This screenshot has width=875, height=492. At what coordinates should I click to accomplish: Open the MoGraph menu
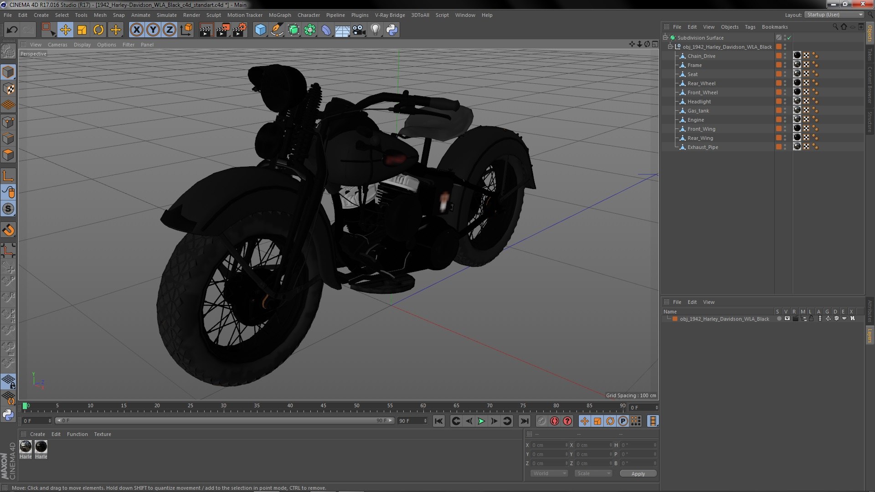tap(280, 15)
